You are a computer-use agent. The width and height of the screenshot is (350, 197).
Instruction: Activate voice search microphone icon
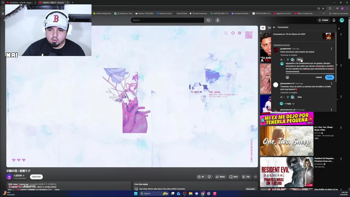coord(218,20)
